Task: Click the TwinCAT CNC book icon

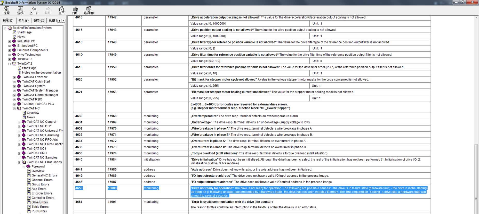Action: (x=24, y=153)
